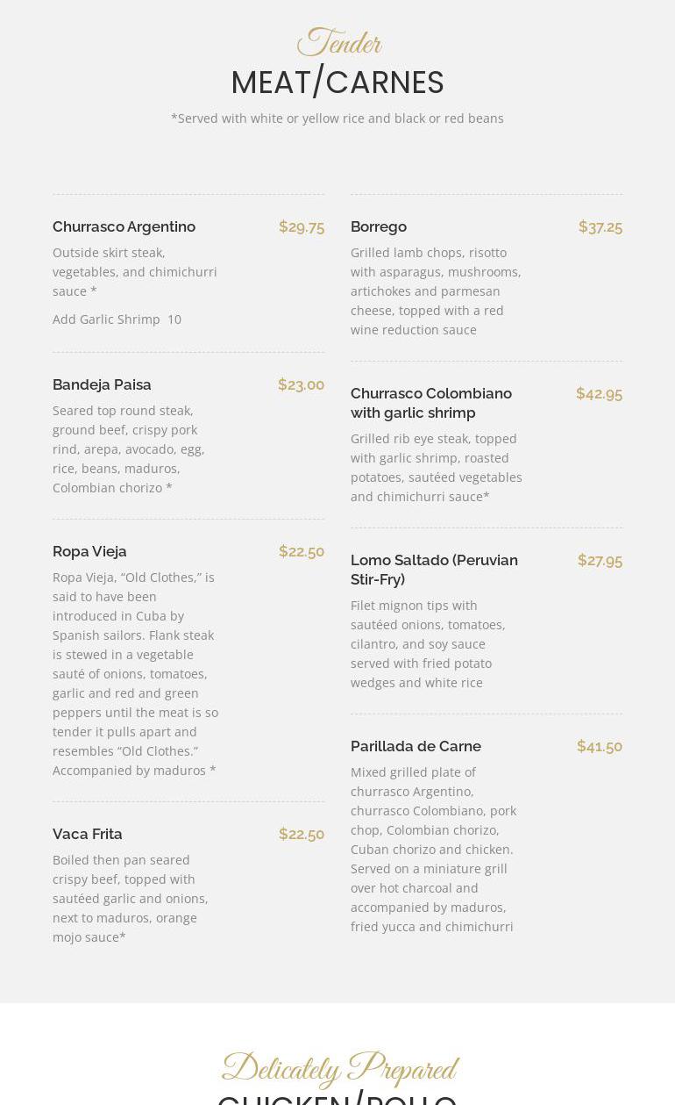The image size is (675, 1105).
Task: Click the $29.75 price
Action: [x=302, y=226]
